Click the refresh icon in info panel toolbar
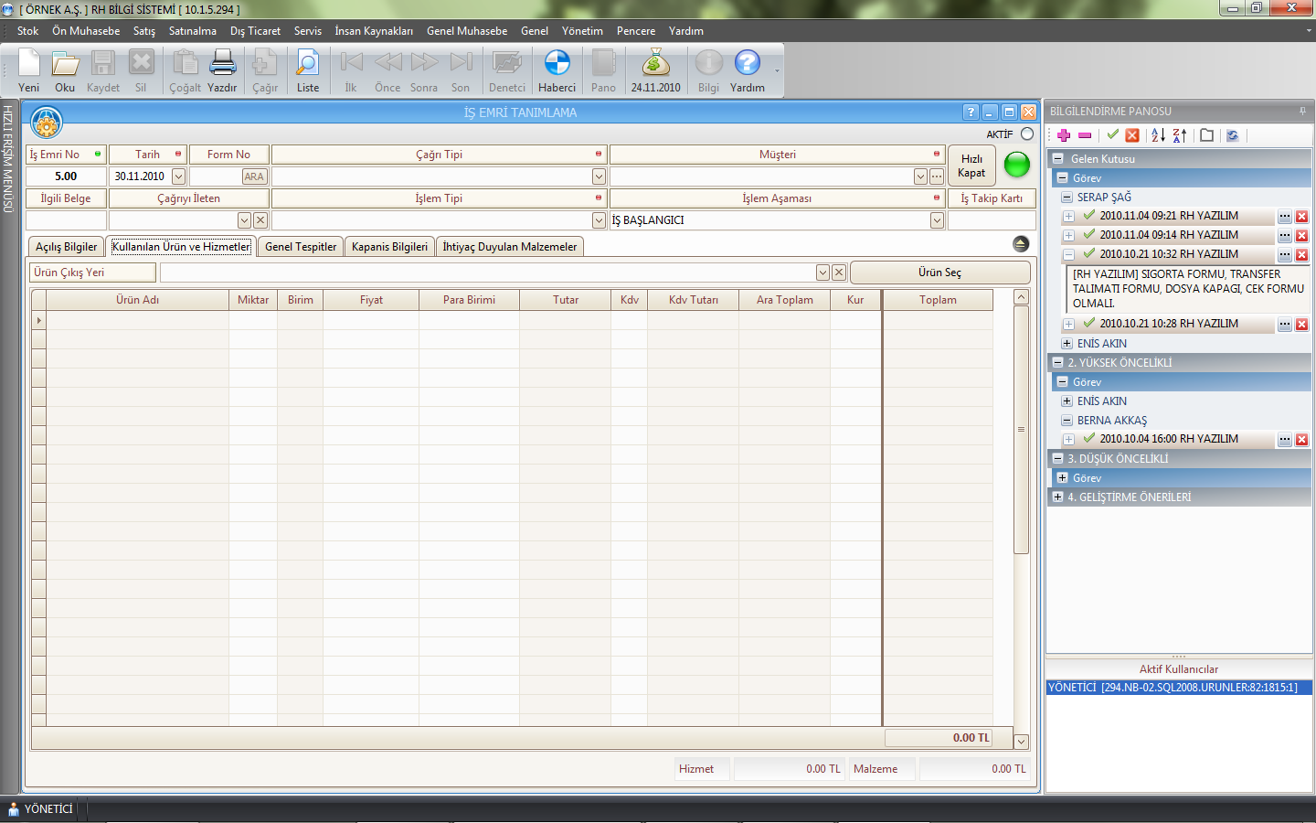Screen dimensions: 1316x823 tap(1232, 135)
